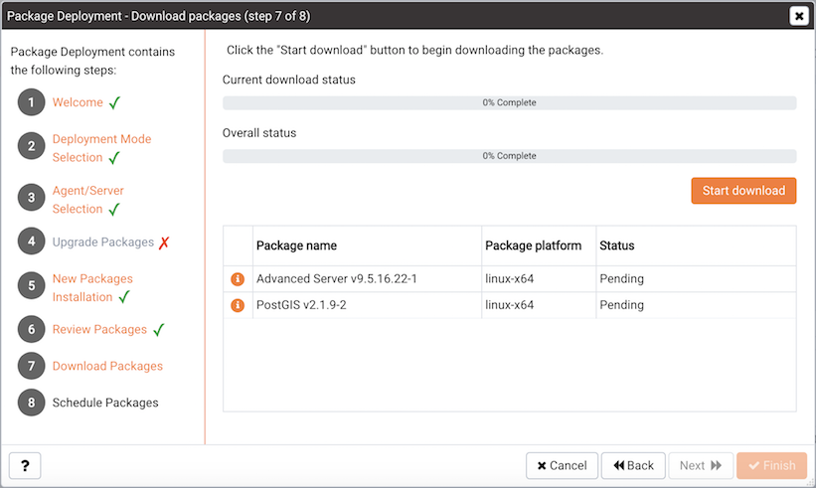This screenshot has width=816, height=488.
Task: Click green checkmark next to Welcome
Action: (114, 102)
